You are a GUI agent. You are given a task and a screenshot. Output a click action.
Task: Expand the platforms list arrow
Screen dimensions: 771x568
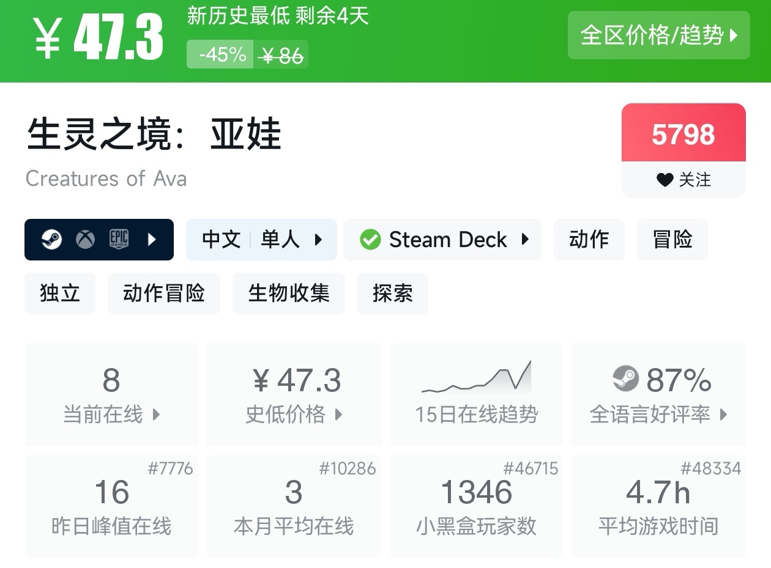(x=152, y=240)
